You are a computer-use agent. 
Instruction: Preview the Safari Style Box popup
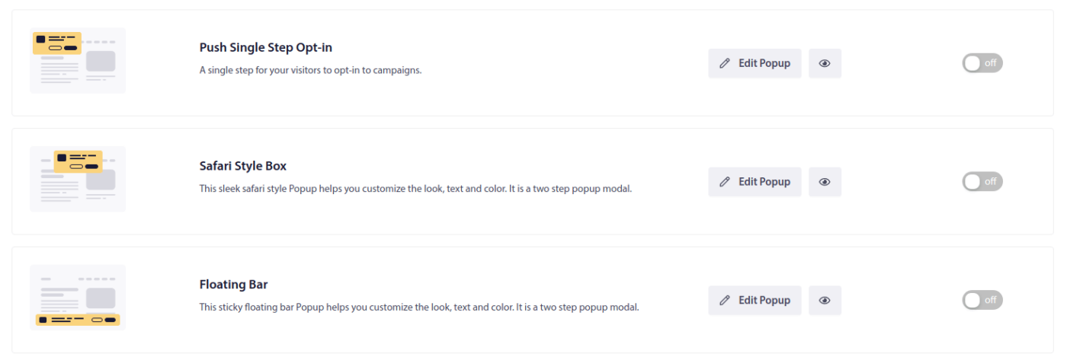tap(825, 182)
